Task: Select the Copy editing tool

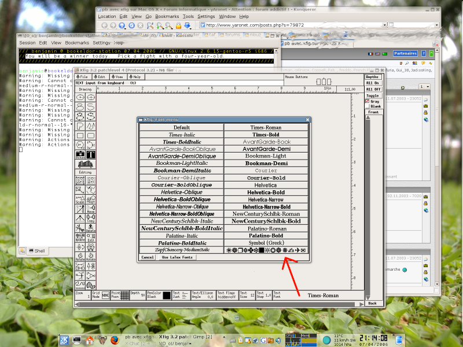Action: click(x=91, y=219)
